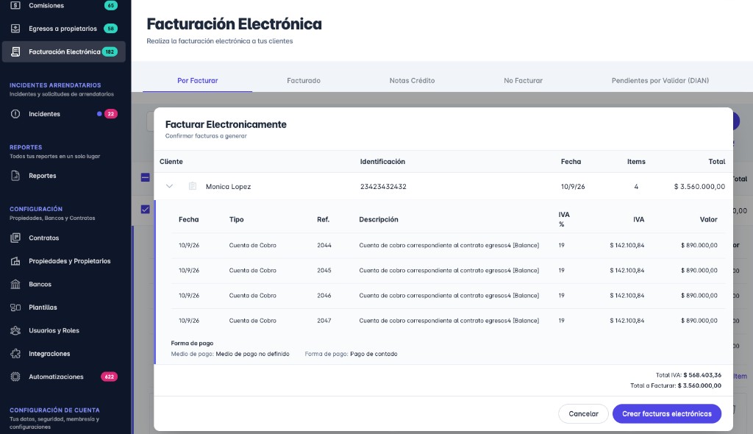This screenshot has height=434, width=753.
Task: Click the Usuarios y Roles people icon
Action: pos(15,330)
